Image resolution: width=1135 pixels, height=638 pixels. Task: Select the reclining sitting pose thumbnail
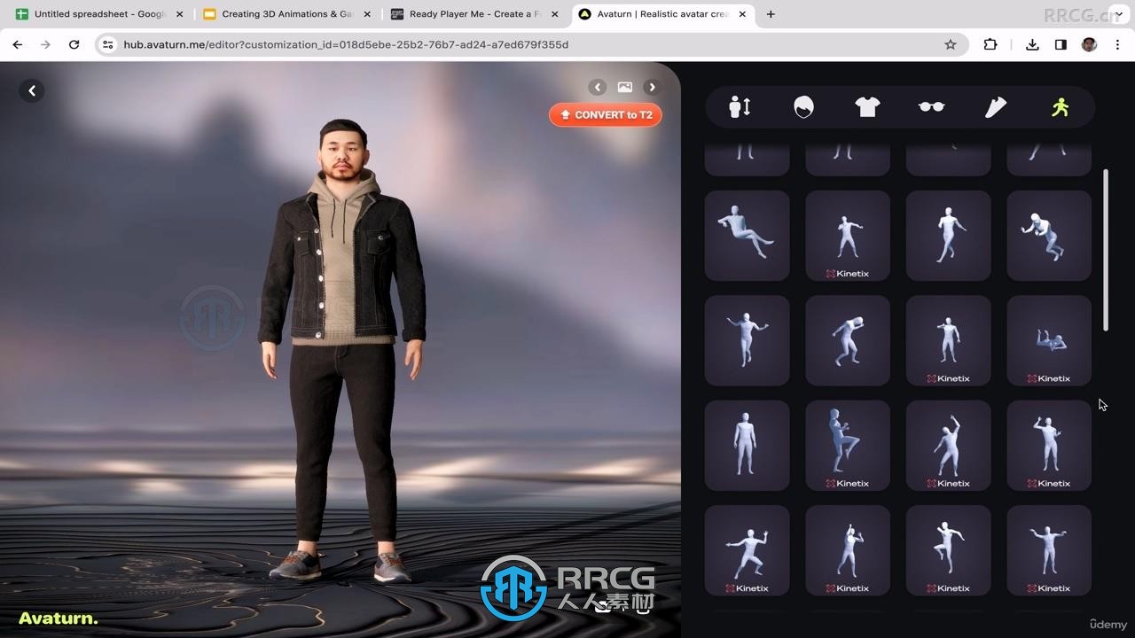click(747, 236)
